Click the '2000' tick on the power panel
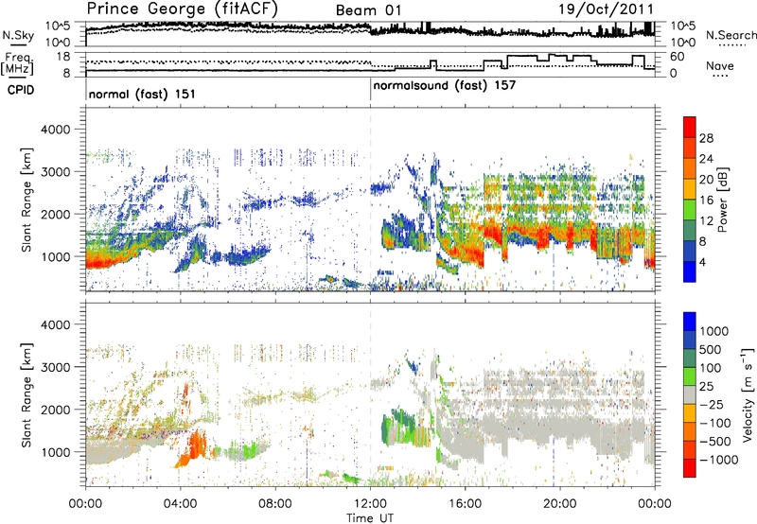The width and height of the screenshot is (757, 524). point(58,214)
